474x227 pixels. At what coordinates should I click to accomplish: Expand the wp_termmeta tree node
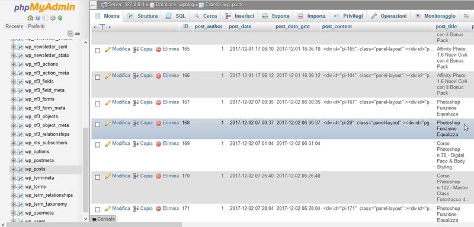pos(13,178)
